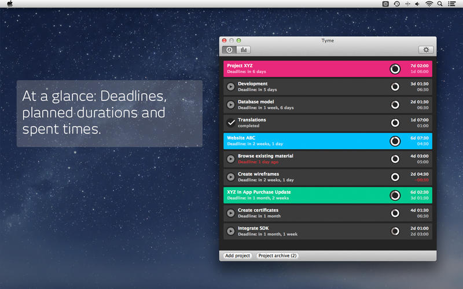Viewport: 463px width, 289px height.
Task: Open the statistics chart view tab
Action: 244,50
